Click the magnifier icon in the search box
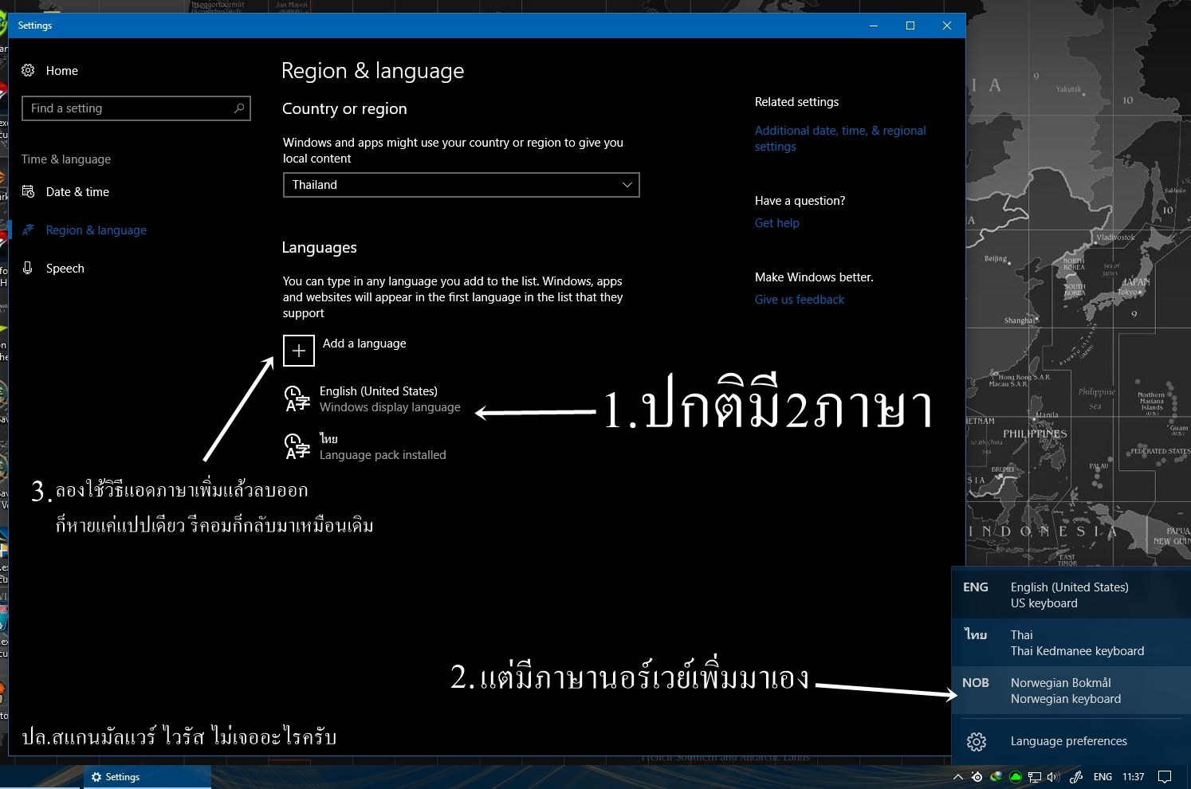Image resolution: width=1191 pixels, height=789 pixels. (238, 108)
